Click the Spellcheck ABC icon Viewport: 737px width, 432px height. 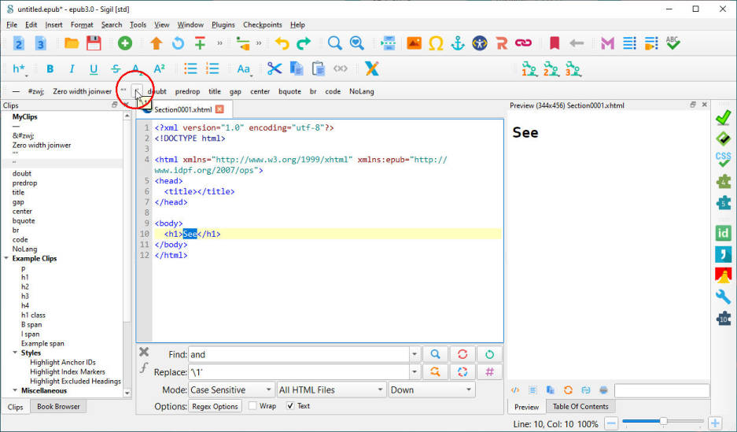(673, 43)
